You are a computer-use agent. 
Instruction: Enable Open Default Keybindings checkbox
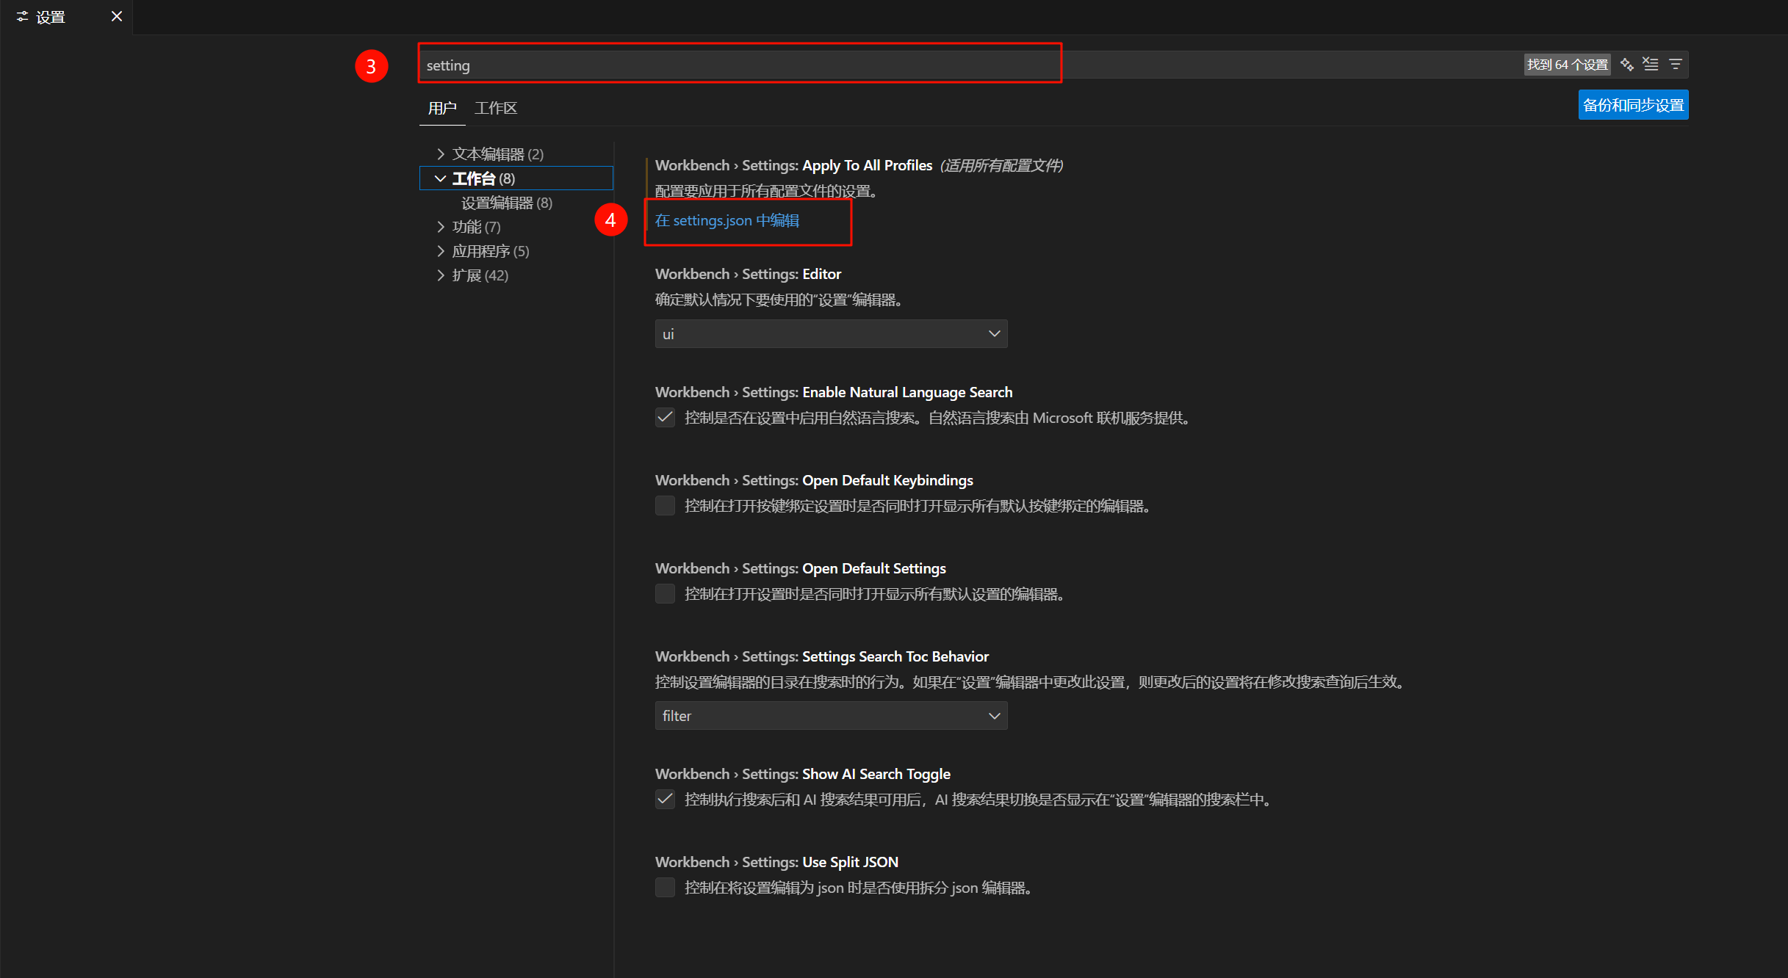point(665,506)
